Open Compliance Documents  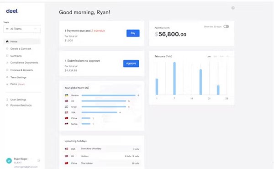pyautogui.click(x=24, y=63)
